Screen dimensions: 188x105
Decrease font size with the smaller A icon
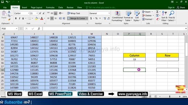(43, 13)
